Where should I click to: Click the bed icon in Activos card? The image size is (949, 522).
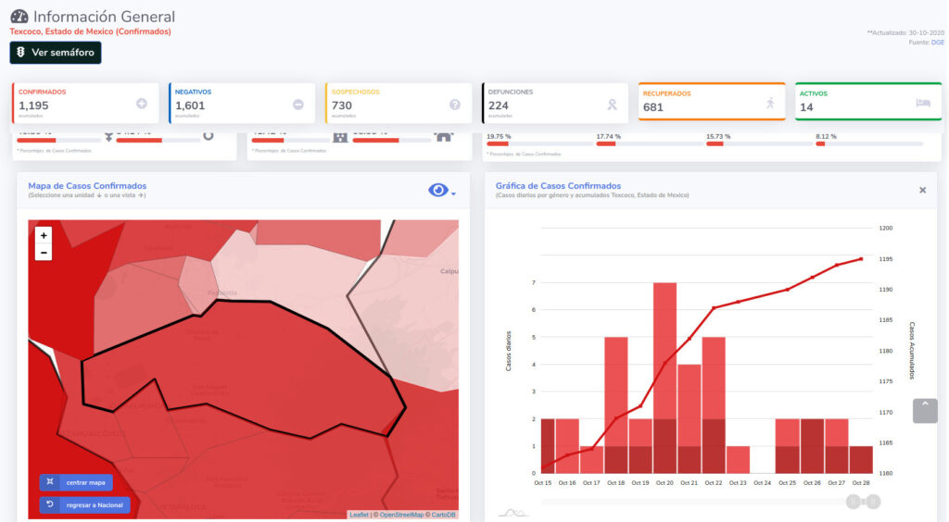point(923,104)
